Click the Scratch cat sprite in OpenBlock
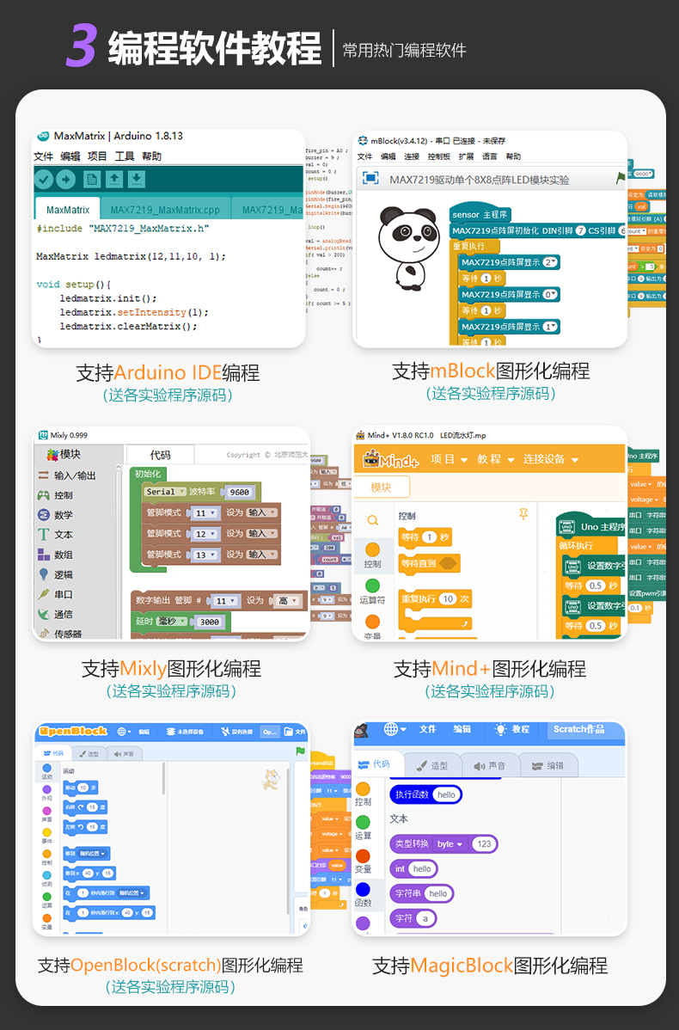This screenshot has width=679, height=1030. pos(271,779)
